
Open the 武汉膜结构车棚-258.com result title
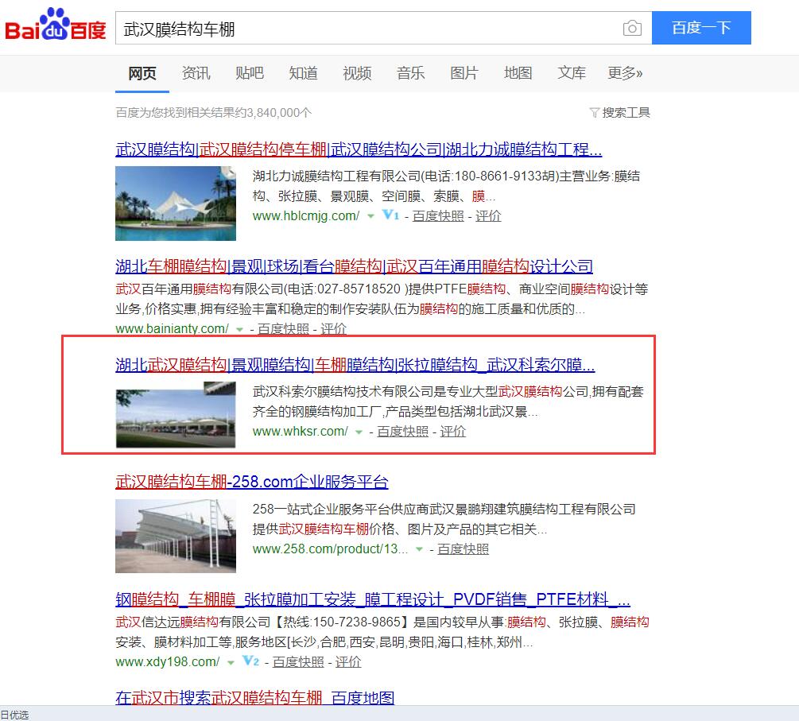251,482
